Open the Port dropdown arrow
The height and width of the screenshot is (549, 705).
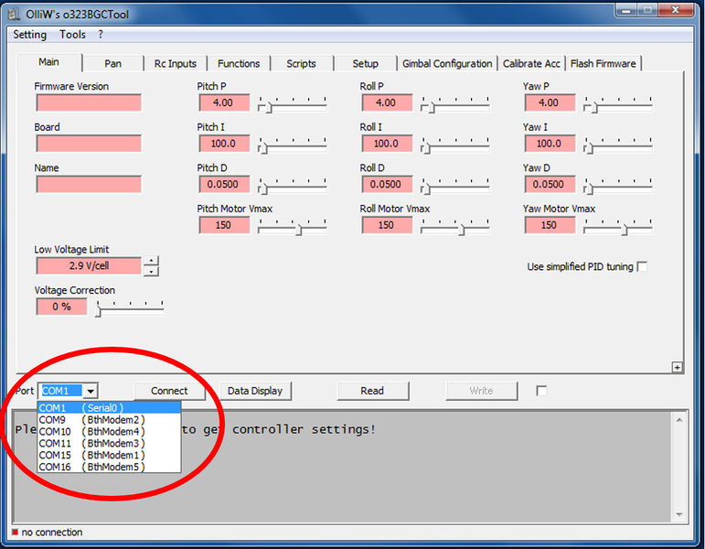coord(91,391)
